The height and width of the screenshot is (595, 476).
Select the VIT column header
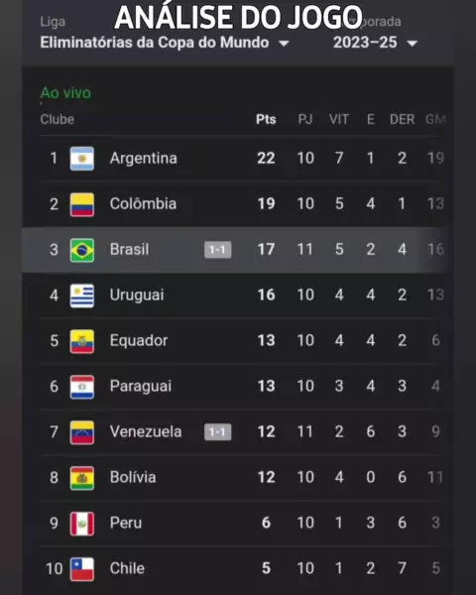[x=338, y=120]
